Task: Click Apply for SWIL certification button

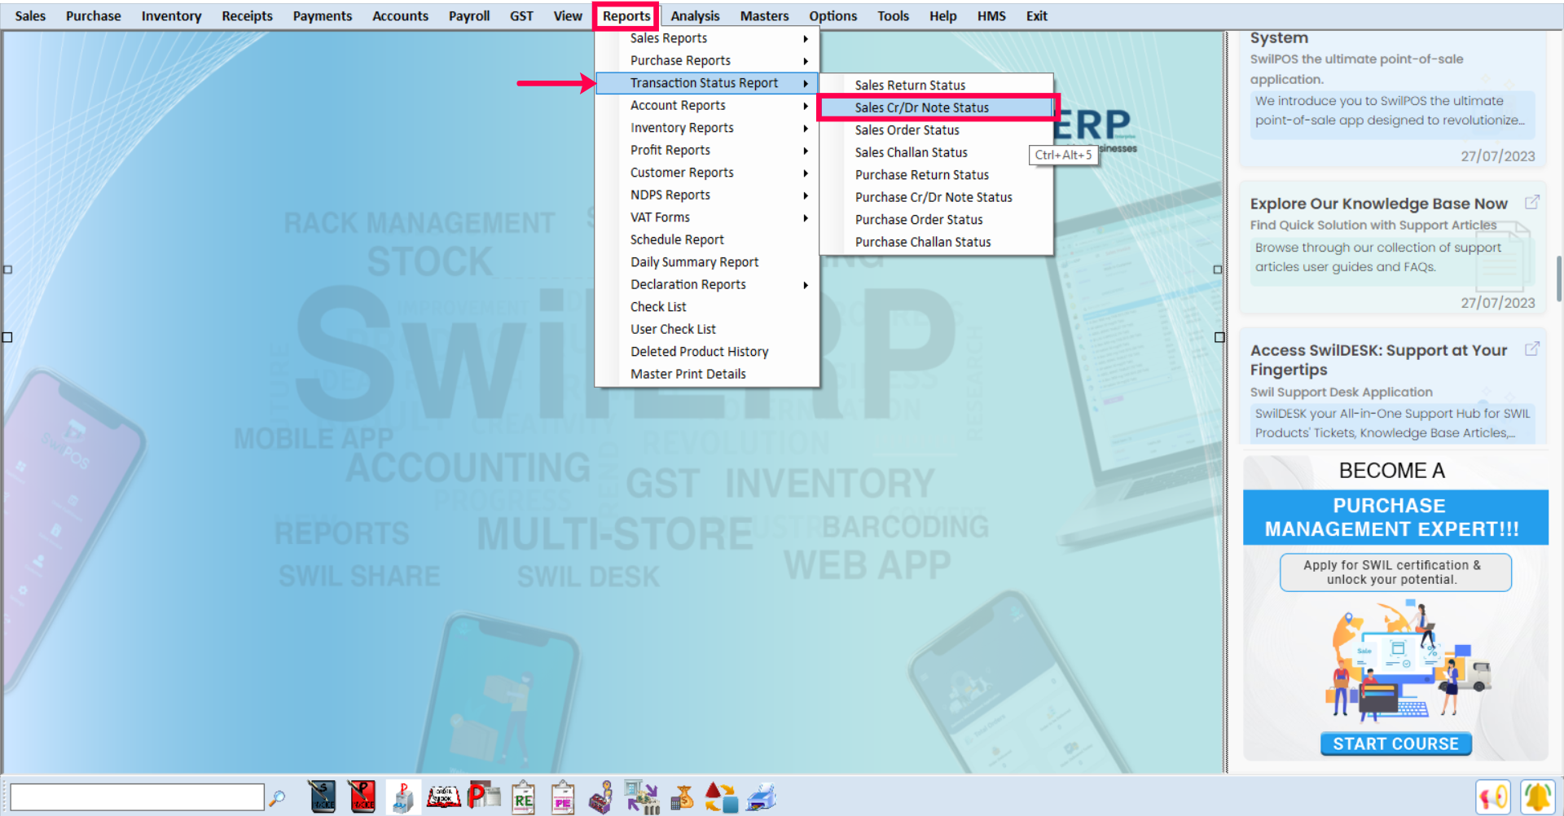Action: (1395, 573)
